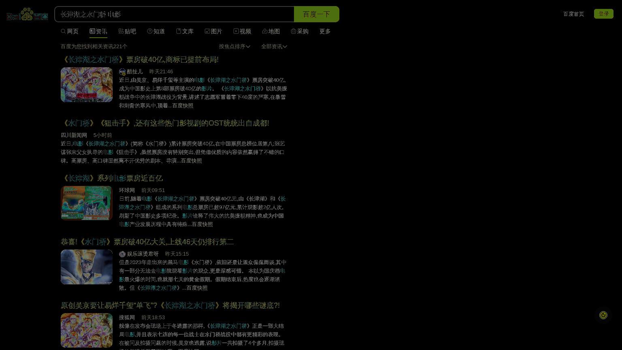Click source 搜狐网

point(127,318)
